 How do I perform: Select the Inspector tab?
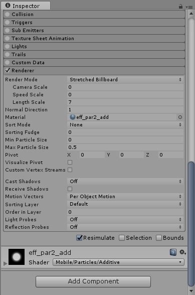(26, 6)
